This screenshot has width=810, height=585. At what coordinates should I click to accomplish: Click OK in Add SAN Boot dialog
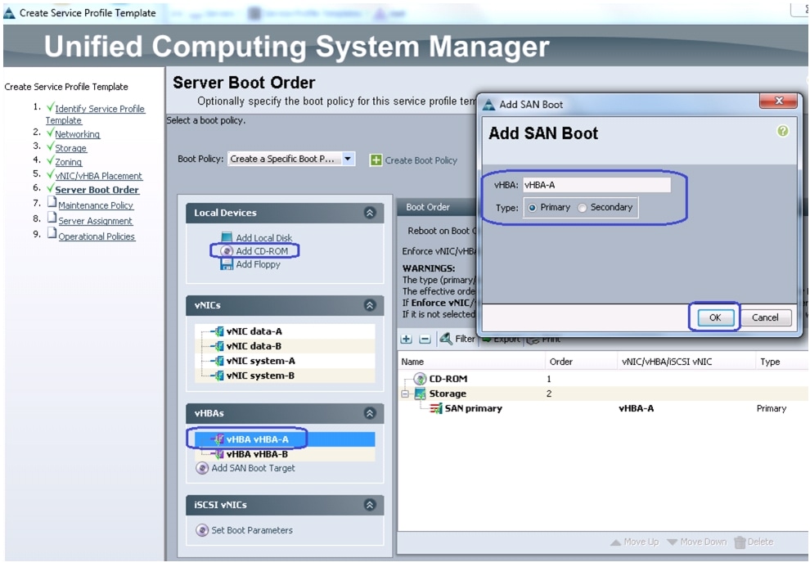click(x=715, y=317)
